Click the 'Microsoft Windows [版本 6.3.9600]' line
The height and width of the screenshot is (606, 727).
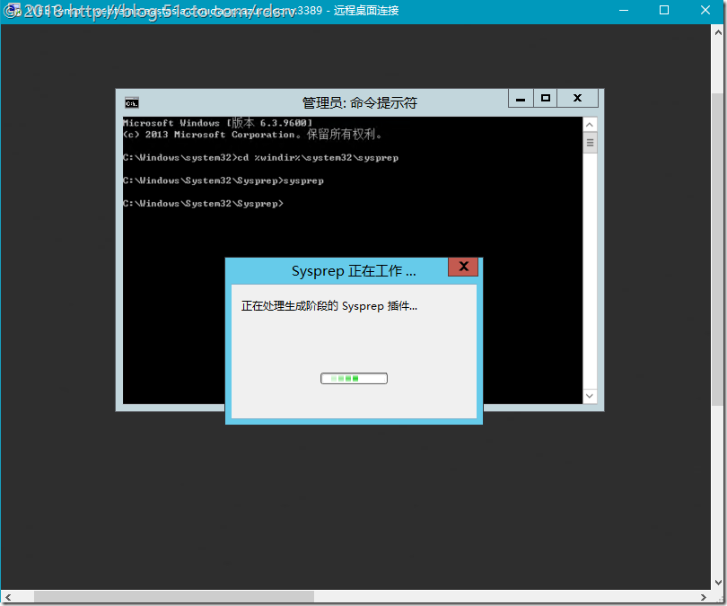pyautogui.click(x=218, y=122)
